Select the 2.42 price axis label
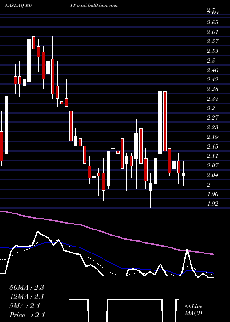This screenshot has height=322, width=230. pyautogui.click(x=213, y=80)
